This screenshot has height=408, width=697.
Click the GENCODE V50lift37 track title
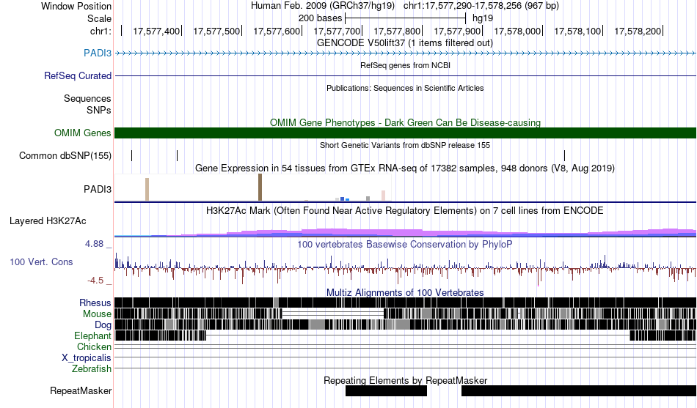[x=405, y=43]
